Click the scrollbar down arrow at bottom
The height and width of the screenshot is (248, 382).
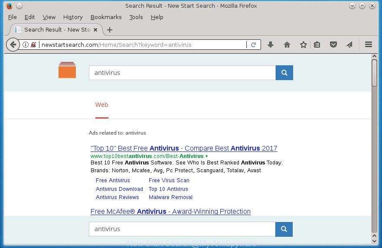click(x=375, y=241)
